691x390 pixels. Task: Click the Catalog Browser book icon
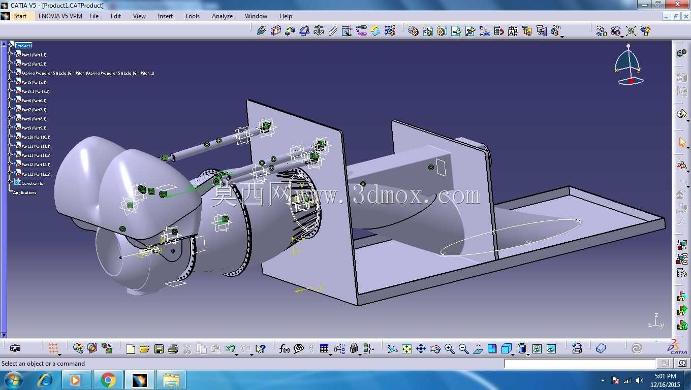click(x=601, y=348)
